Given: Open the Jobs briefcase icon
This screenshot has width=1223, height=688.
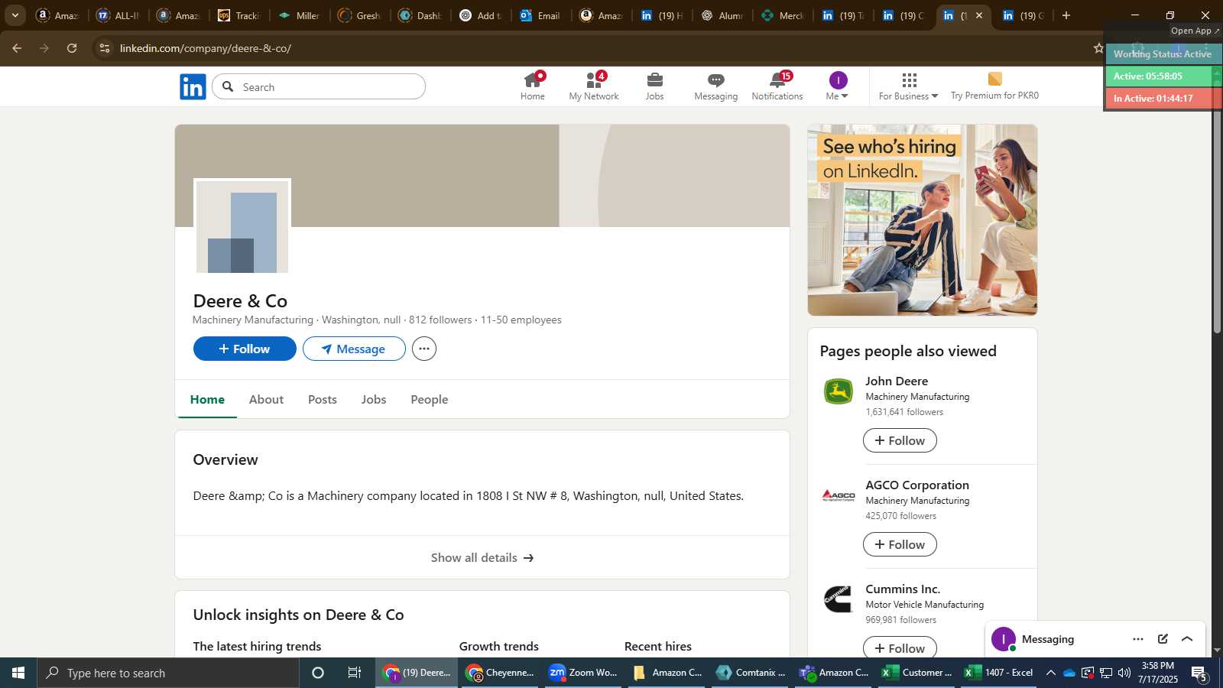Looking at the screenshot, I should coord(654,86).
